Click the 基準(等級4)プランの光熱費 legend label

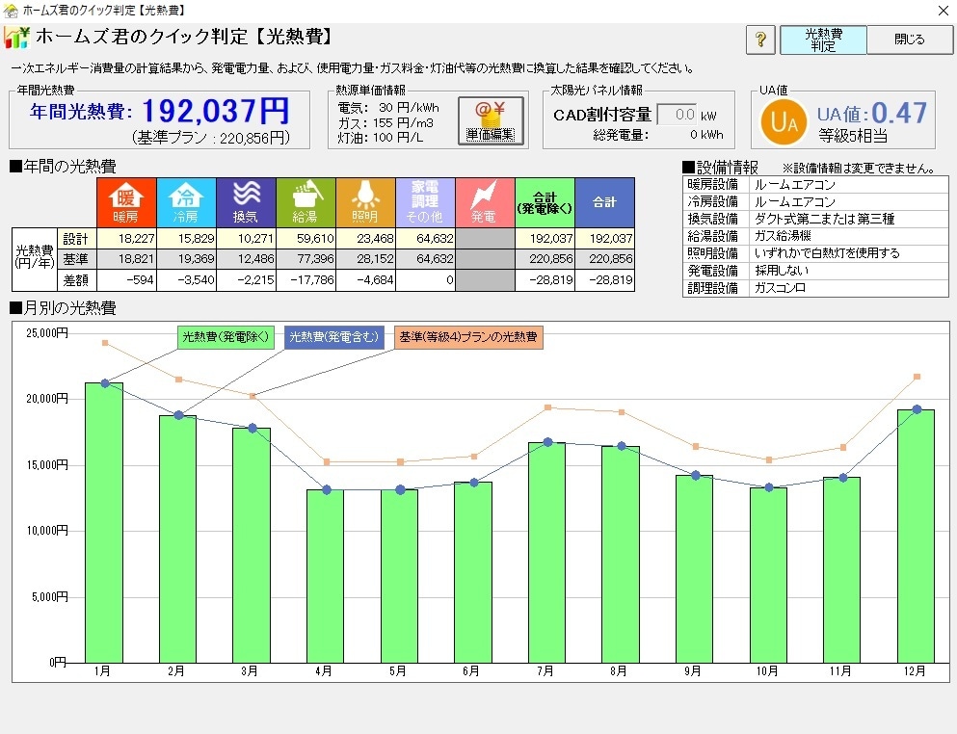point(468,337)
